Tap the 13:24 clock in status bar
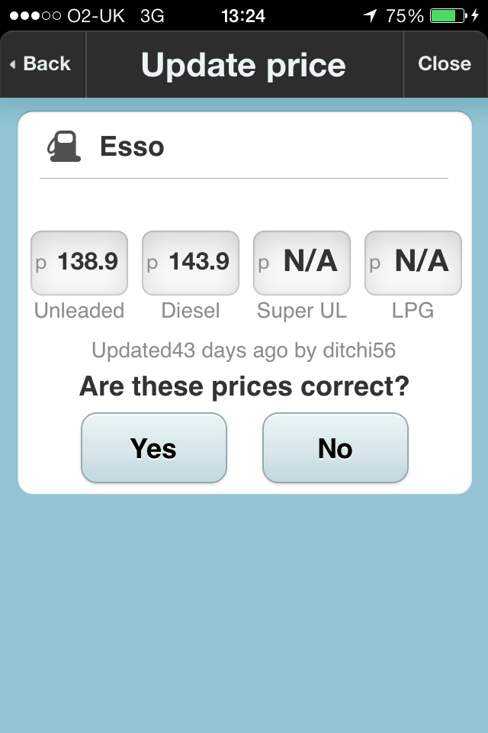Screen dimensions: 488x733 242,16
